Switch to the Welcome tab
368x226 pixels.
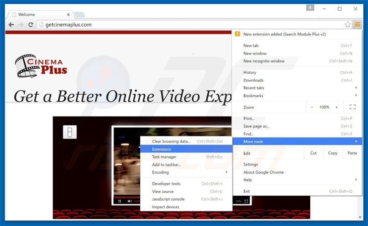[41, 14]
